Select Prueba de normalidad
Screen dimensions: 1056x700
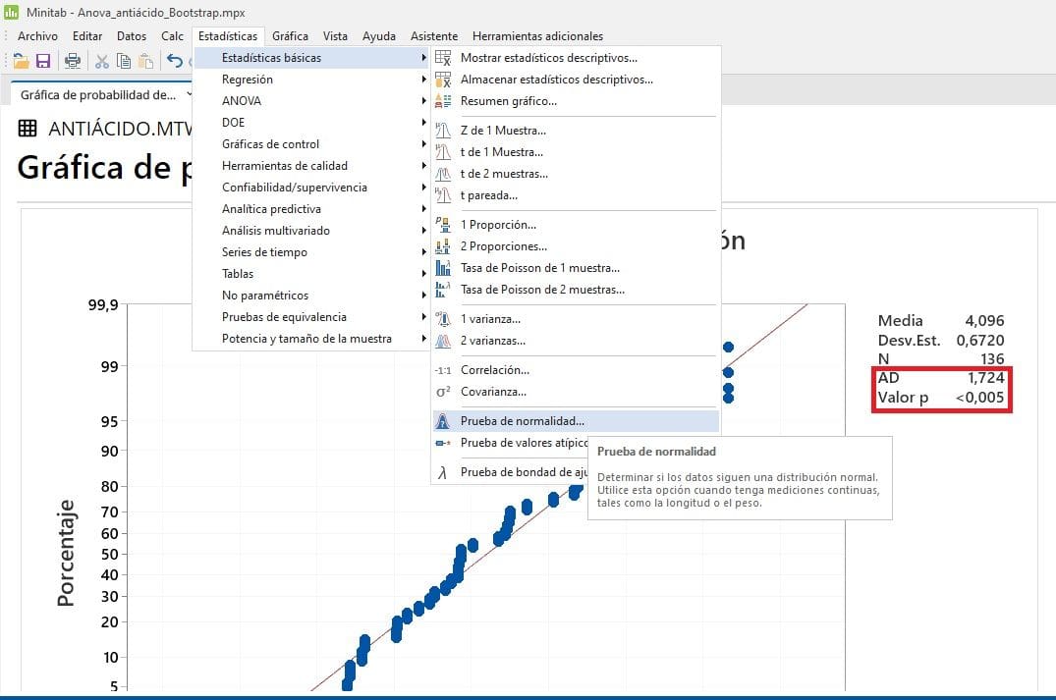click(x=522, y=421)
